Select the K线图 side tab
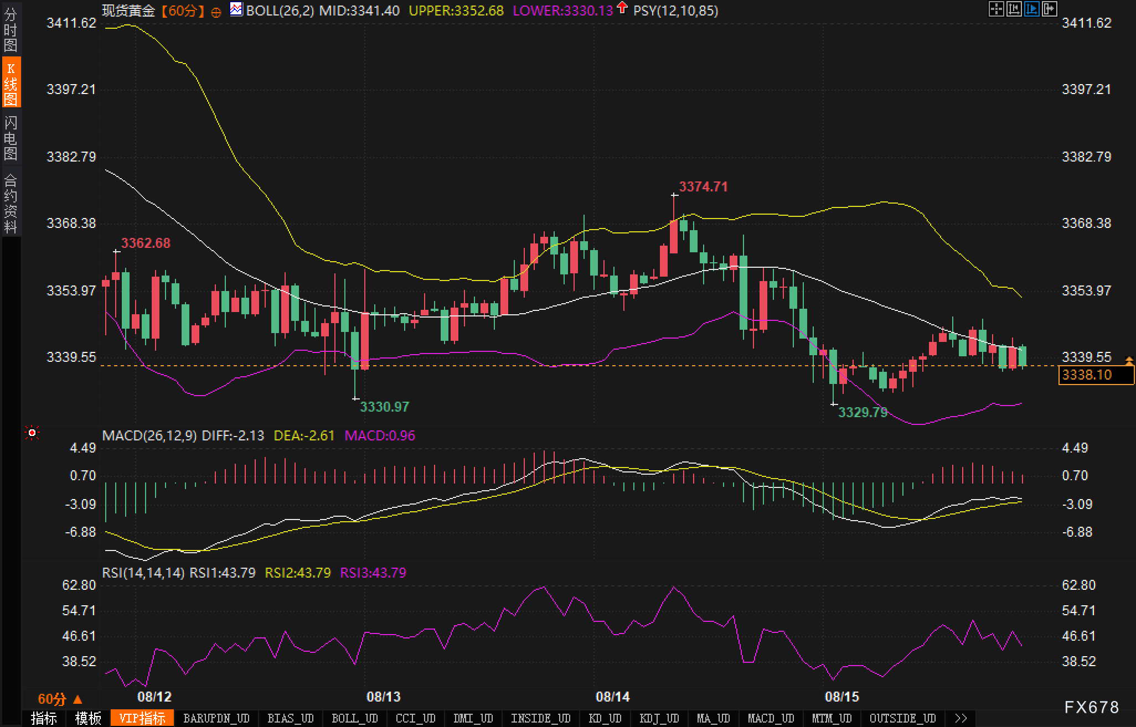The image size is (1136, 727). click(x=11, y=83)
